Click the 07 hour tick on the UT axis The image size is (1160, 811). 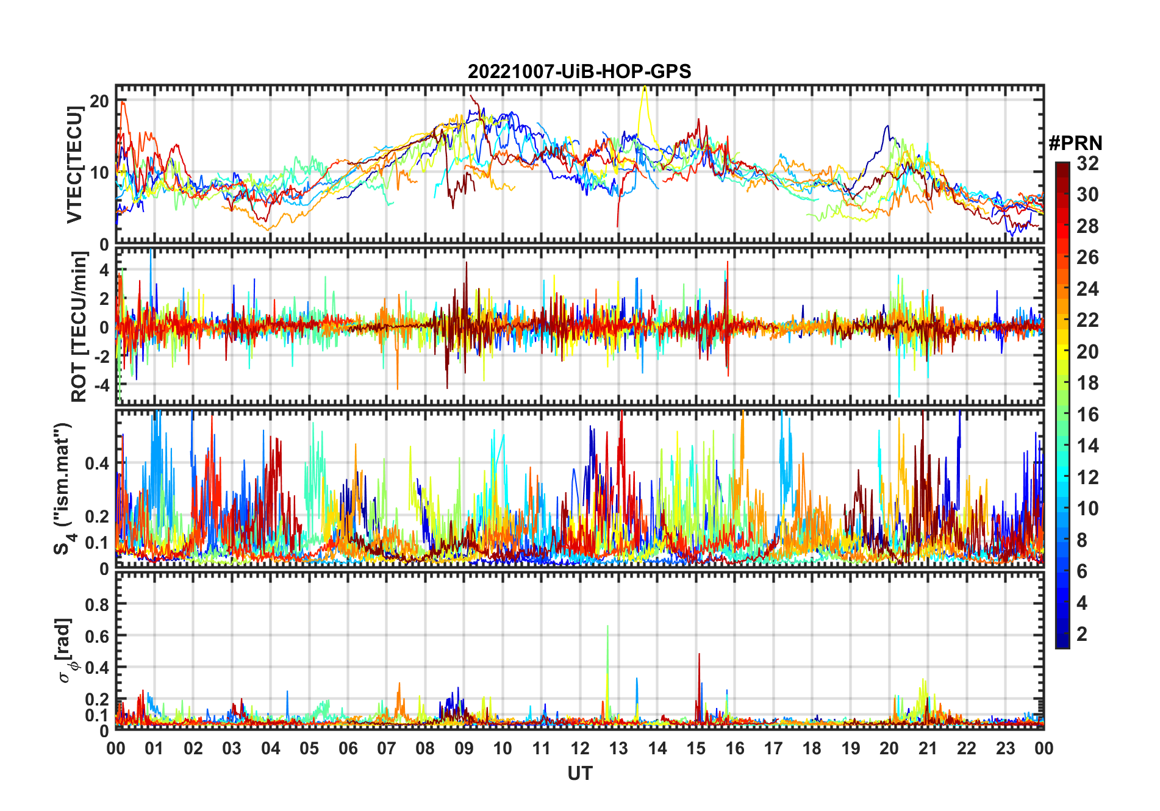(x=387, y=748)
